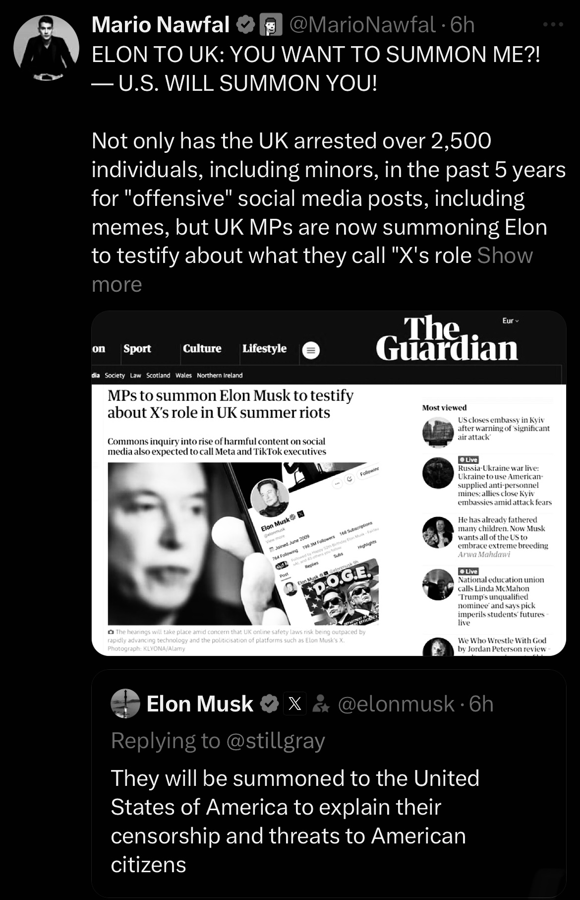This screenshot has height=900, width=580.
Task: Click the verified checkmark beside Elon Musk
Action: pos(269,704)
